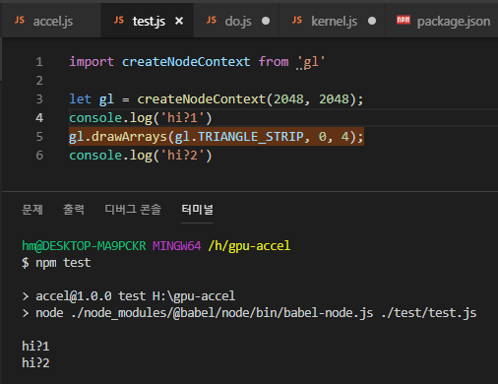Click the JS icon on accel.js tab
The height and width of the screenshot is (384, 498).
pyautogui.click(x=20, y=21)
